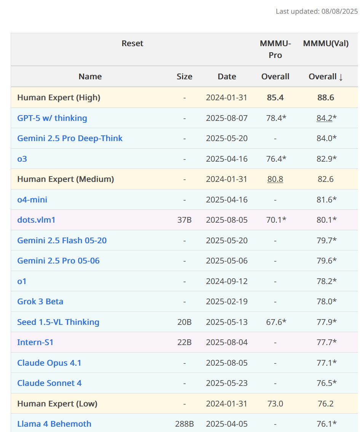Click the 22B size of Intern-S1
Image resolution: width=364 pixels, height=432 pixels.
pyautogui.click(x=184, y=342)
